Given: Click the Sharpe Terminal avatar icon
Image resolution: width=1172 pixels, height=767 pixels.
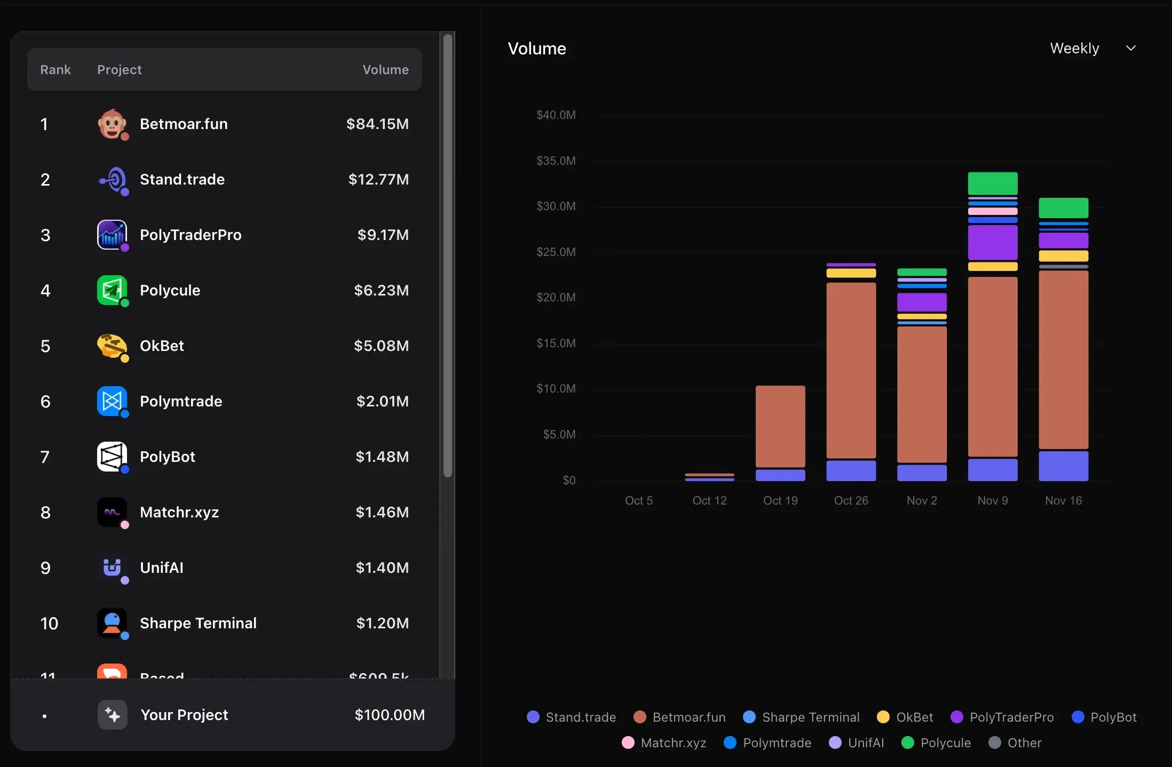Looking at the screenshot, I should point(112,623).
